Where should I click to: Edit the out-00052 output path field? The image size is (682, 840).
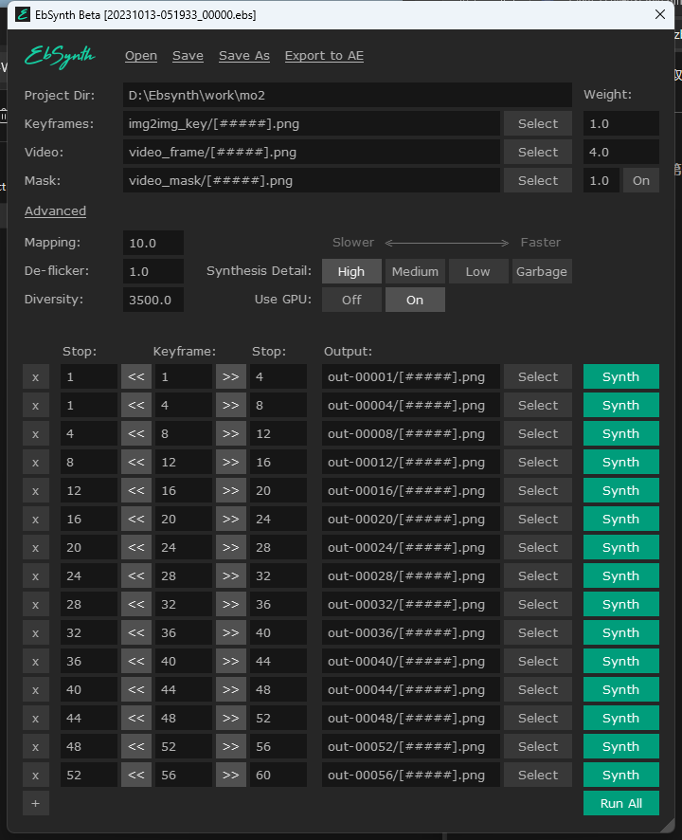[410, 746]
